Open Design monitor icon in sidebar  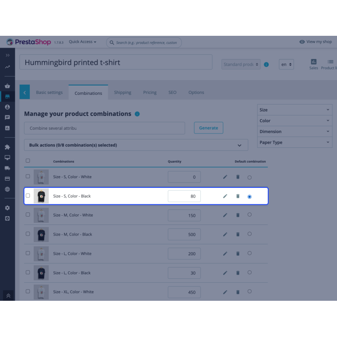(x=8, y=158)
